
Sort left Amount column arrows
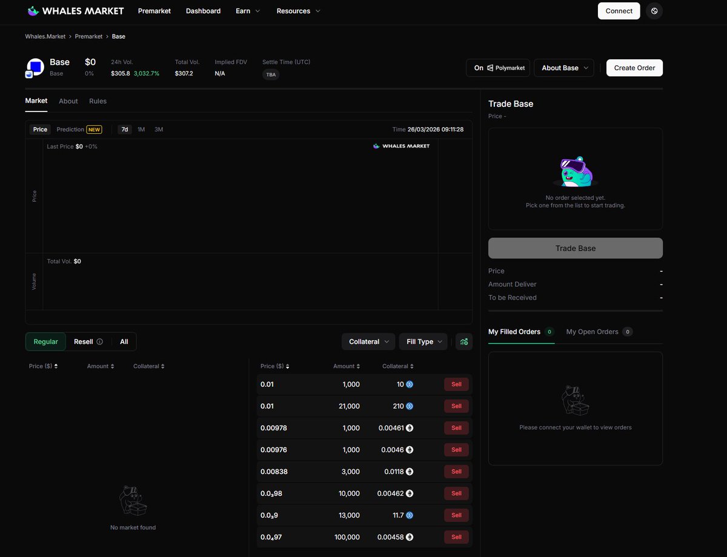(112, 366)
